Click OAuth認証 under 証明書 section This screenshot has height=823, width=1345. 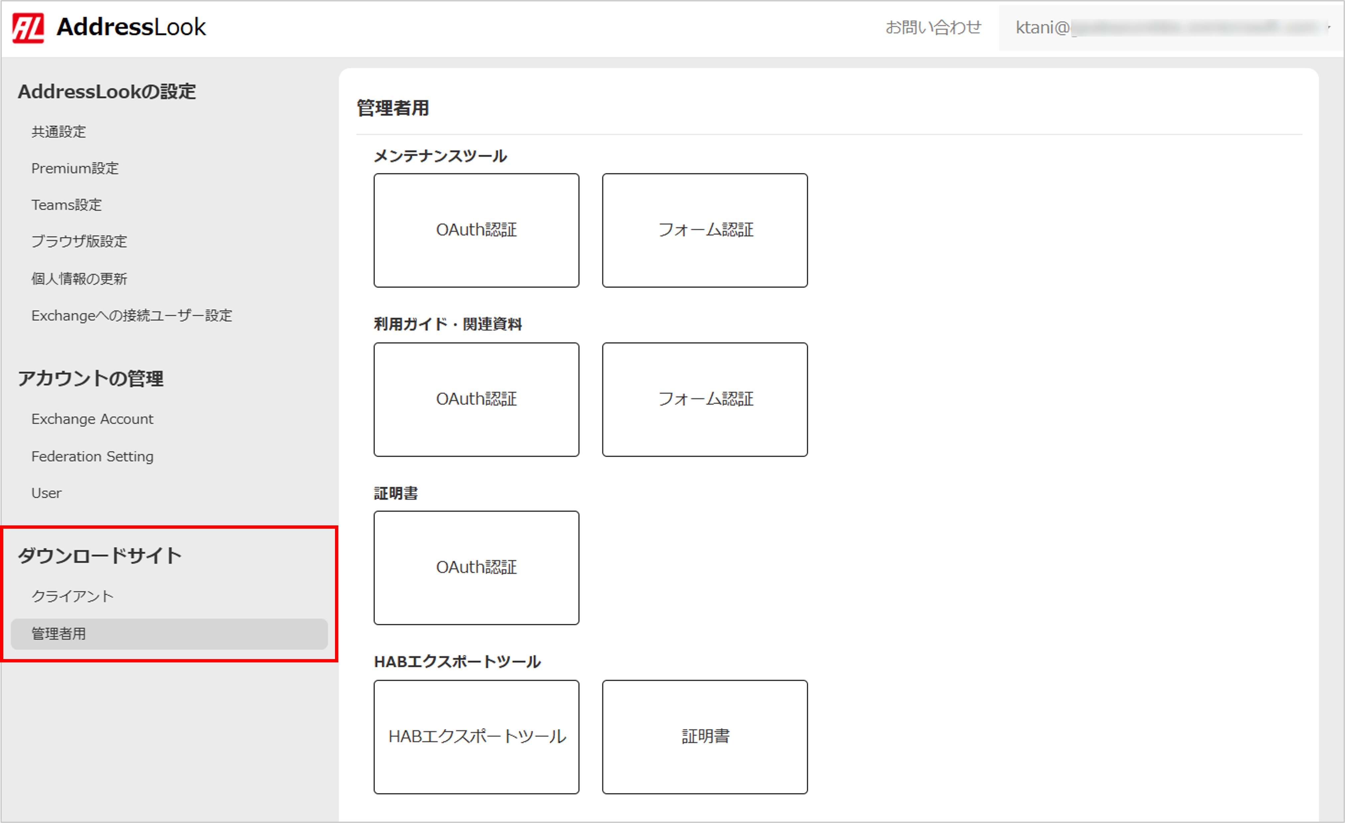coord(476,567)
